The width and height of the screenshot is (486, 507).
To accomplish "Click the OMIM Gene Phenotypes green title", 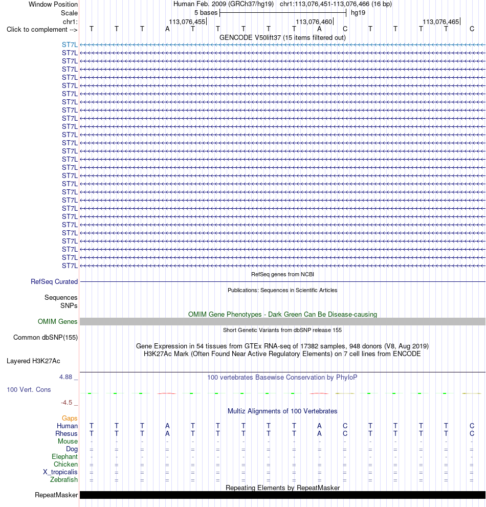I will click(x=282, y=314).
